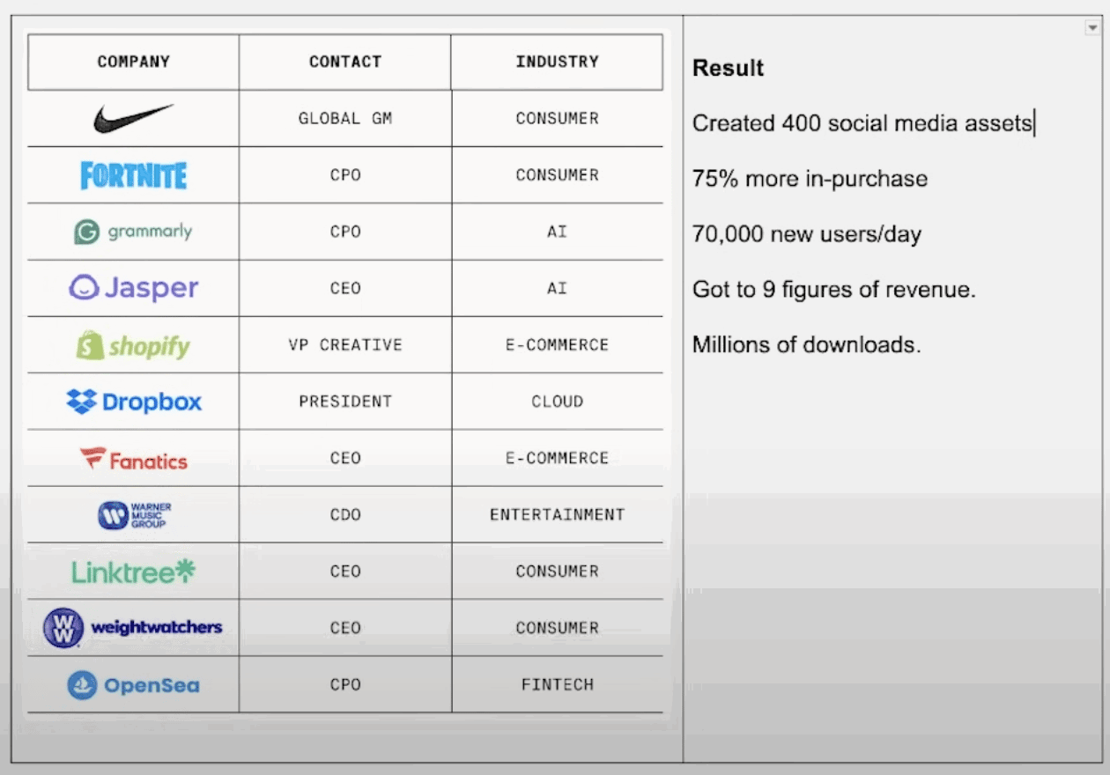Click the Nike swoosh logo
This screenshot has height=775, width=1110.
click(x=134, y=118)
